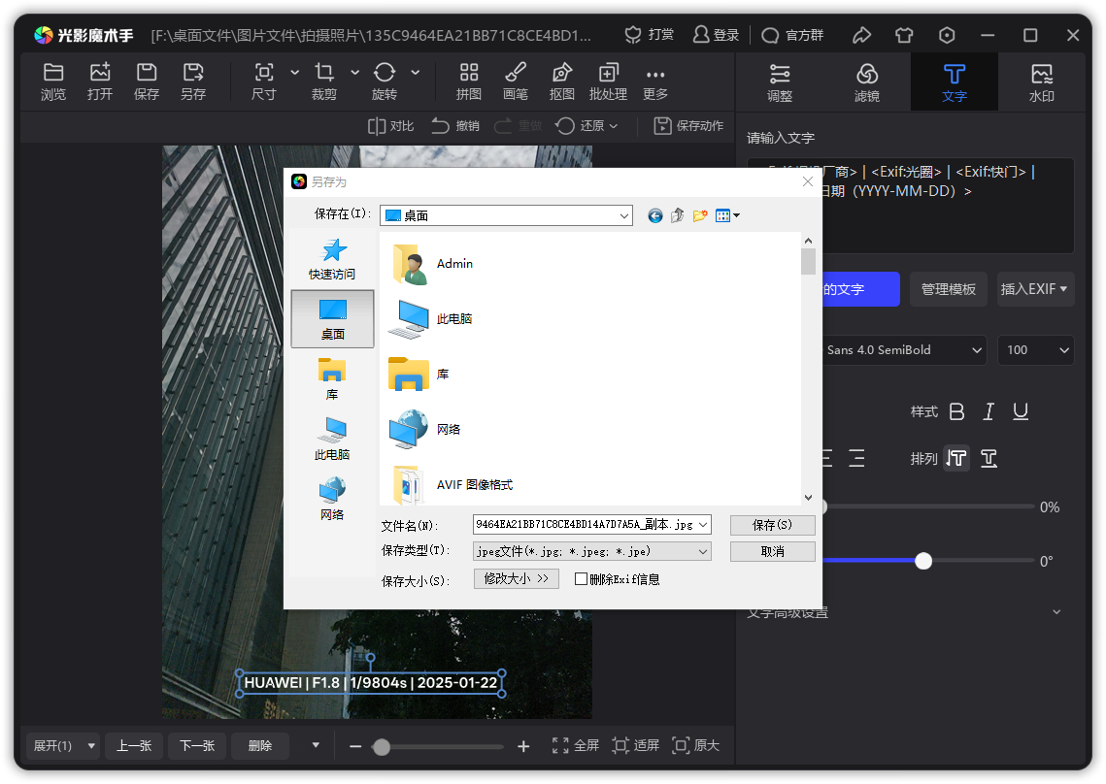Toggle the 删除Exif信息 checkbox

pyautogui.click(x=582, y=579)
